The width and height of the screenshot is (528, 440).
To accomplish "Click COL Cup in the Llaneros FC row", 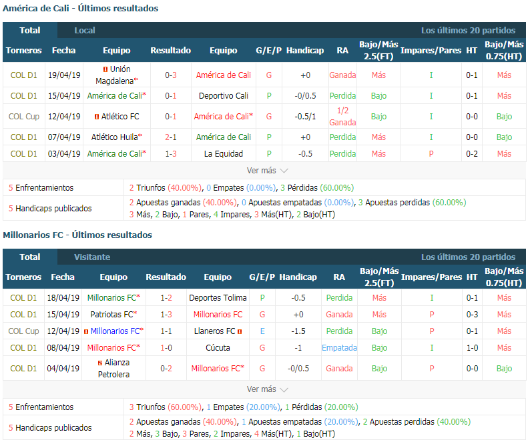I will pos(23,331).
